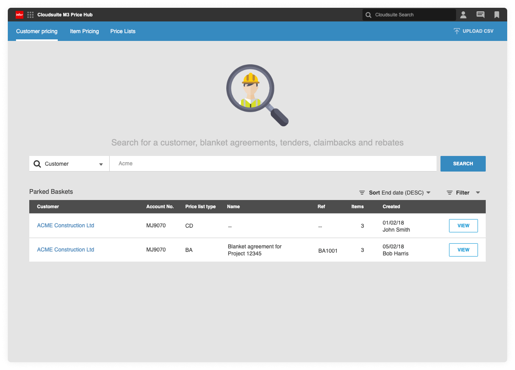Click the Ref column header
This screenshot has width=515, height=370.
click(321, 207)
